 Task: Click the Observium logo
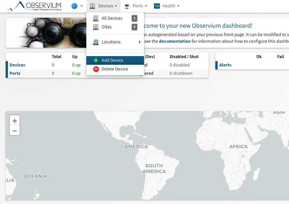(34, 6)
